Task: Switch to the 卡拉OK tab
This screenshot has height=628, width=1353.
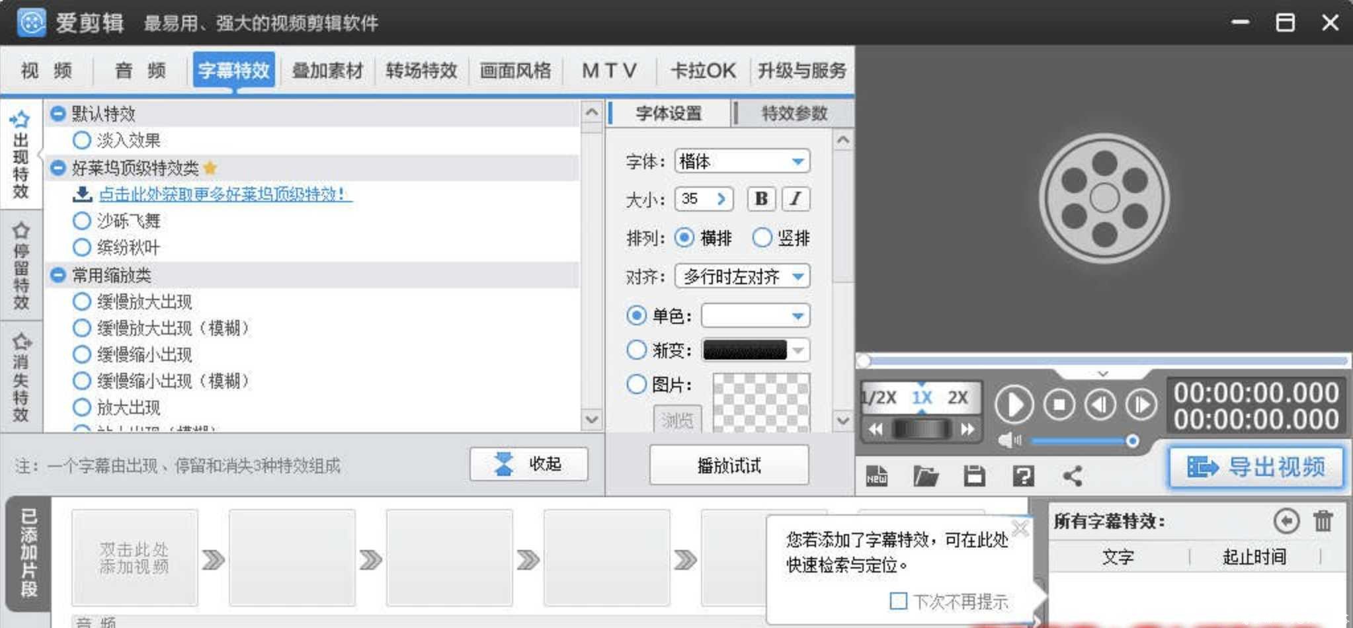Action: tap(703, 70)
